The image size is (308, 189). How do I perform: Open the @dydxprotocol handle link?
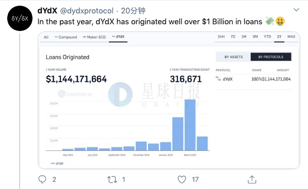coord(87,11)
